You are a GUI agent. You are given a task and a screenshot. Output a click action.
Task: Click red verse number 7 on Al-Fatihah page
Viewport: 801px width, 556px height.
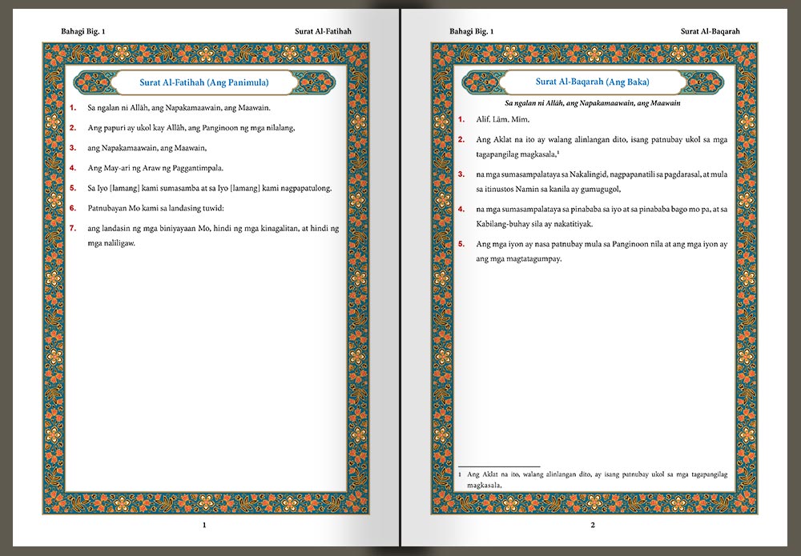coord(73,229)
